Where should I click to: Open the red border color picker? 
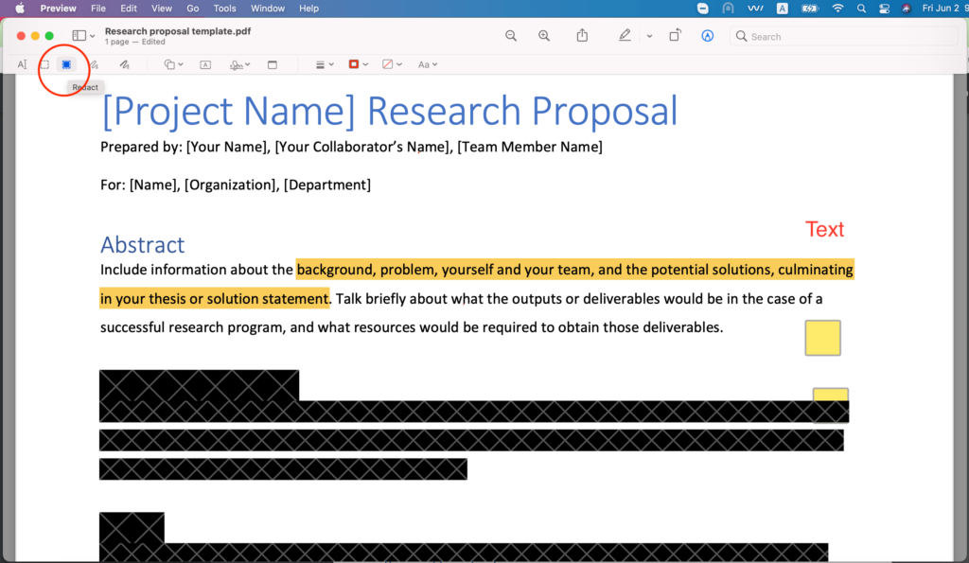tap(358, 64)
